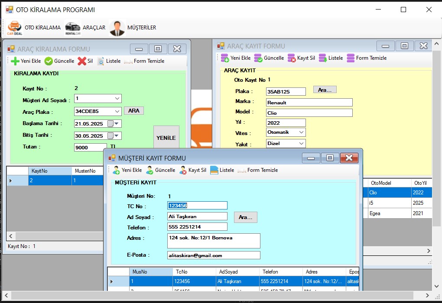Click the ARA button next to Araç Plaka

(x=134, y=111)
